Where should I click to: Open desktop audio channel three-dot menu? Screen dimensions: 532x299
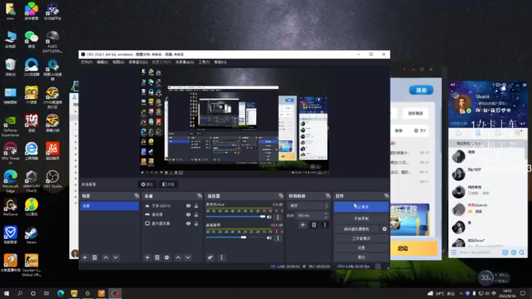[x=278, y=238]
